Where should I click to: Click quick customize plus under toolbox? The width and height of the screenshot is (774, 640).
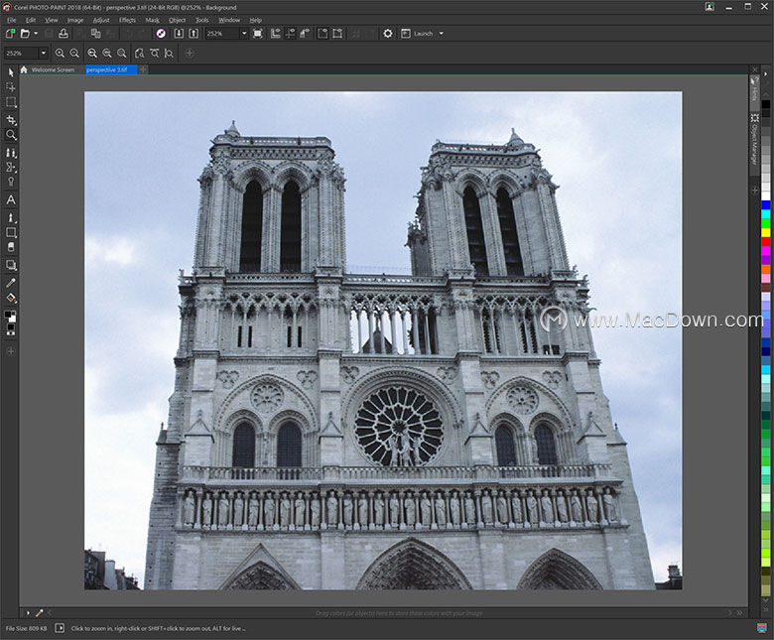11,351
